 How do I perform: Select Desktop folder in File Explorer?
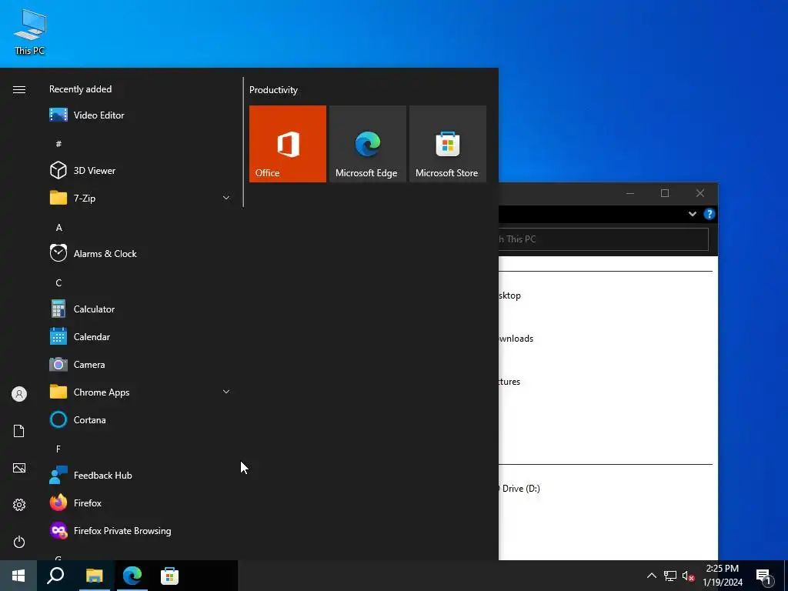click(x=509, y=295)
